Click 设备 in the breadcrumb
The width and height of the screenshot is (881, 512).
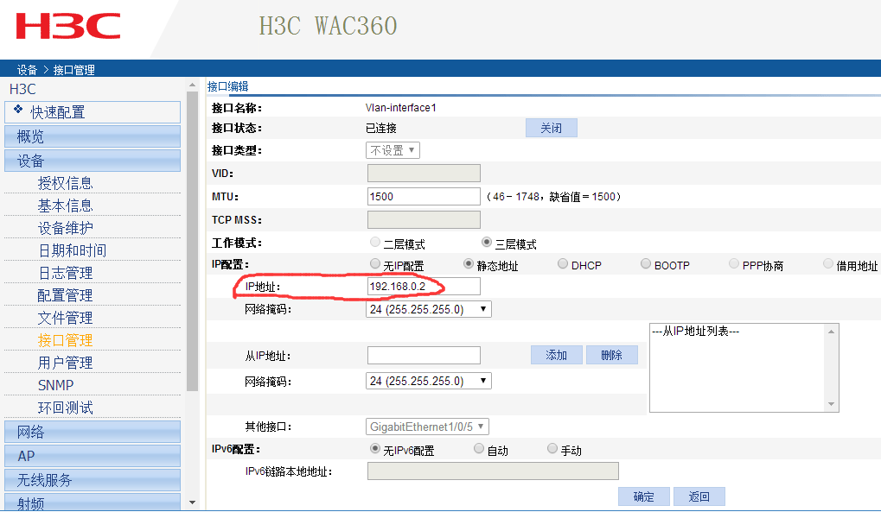pyautogui.click(x=27, y=70)
